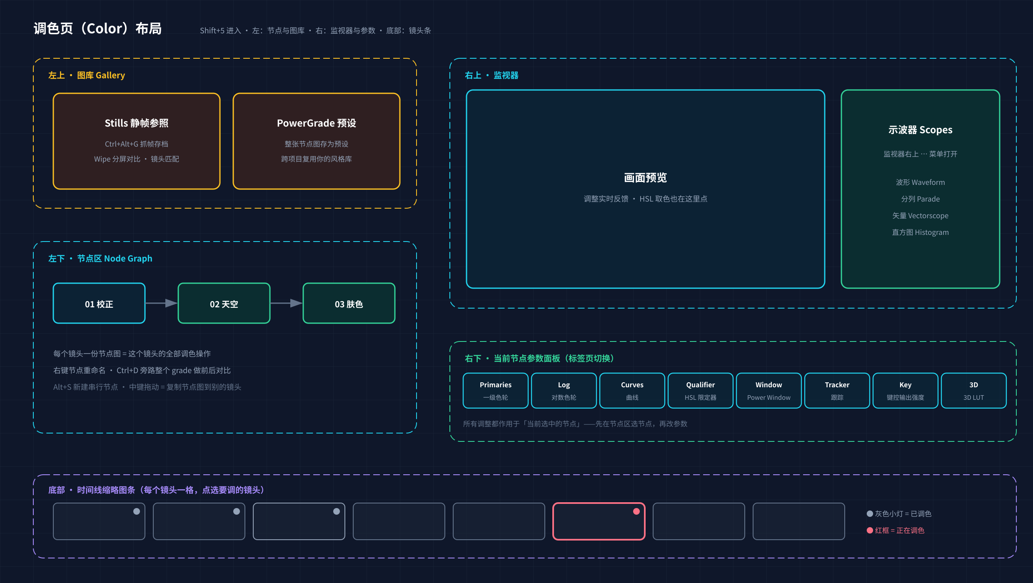This screenshot has width=1033, height=583.
Task: Select node 01 校正
Action: [99, 303]
